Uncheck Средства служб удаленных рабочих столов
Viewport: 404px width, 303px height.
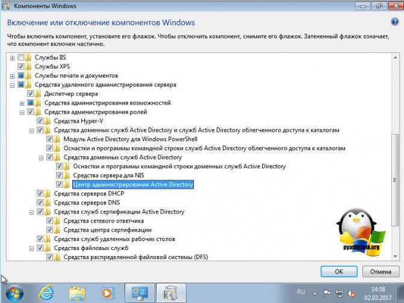pos(40,239)
